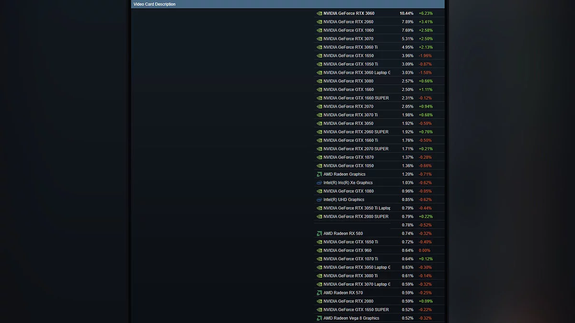This screenshot has width=575, height=323.
Task: Click the Intel logo beside Iris Xe Graphics
Action: [319, 183]
